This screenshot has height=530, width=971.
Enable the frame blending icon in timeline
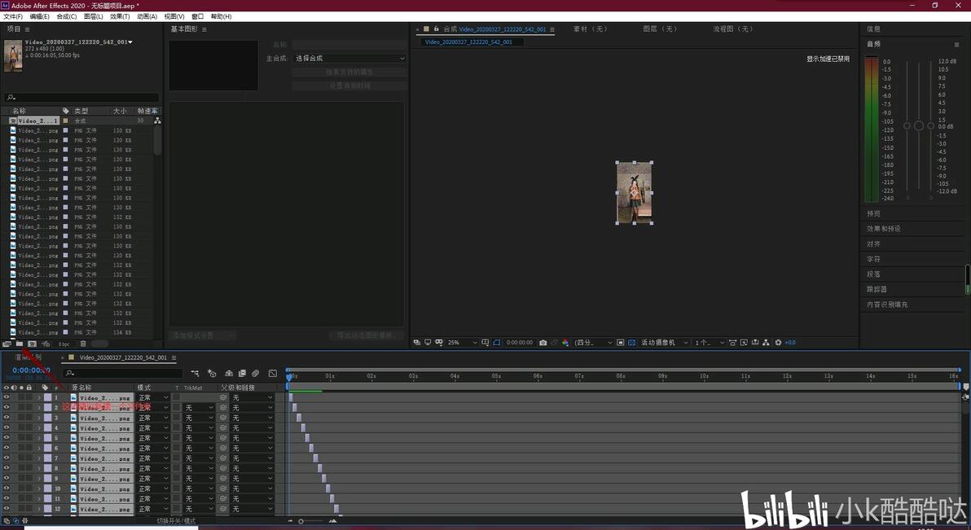(x=242, y=374)
